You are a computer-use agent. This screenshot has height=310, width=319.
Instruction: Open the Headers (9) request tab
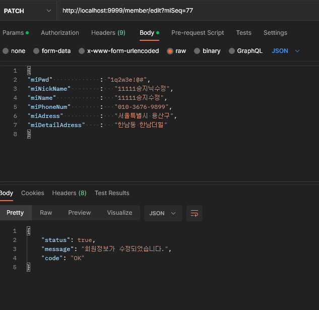[x=108, y=33]
